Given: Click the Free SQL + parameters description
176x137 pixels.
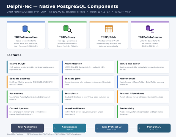Looking at the screenshot, I should point(67,44).
